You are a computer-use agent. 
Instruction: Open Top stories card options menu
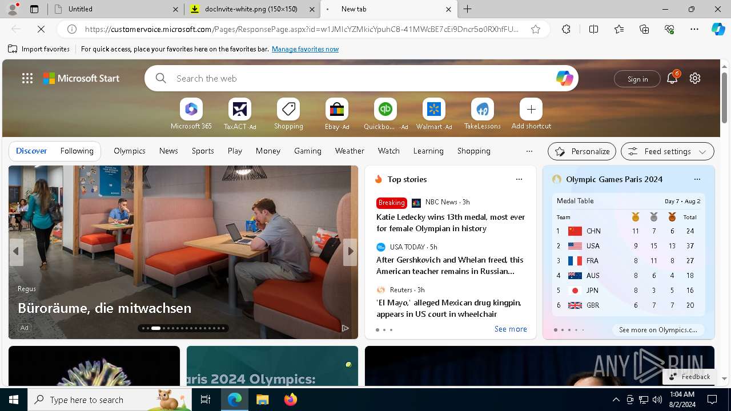[x=519, y=179]
